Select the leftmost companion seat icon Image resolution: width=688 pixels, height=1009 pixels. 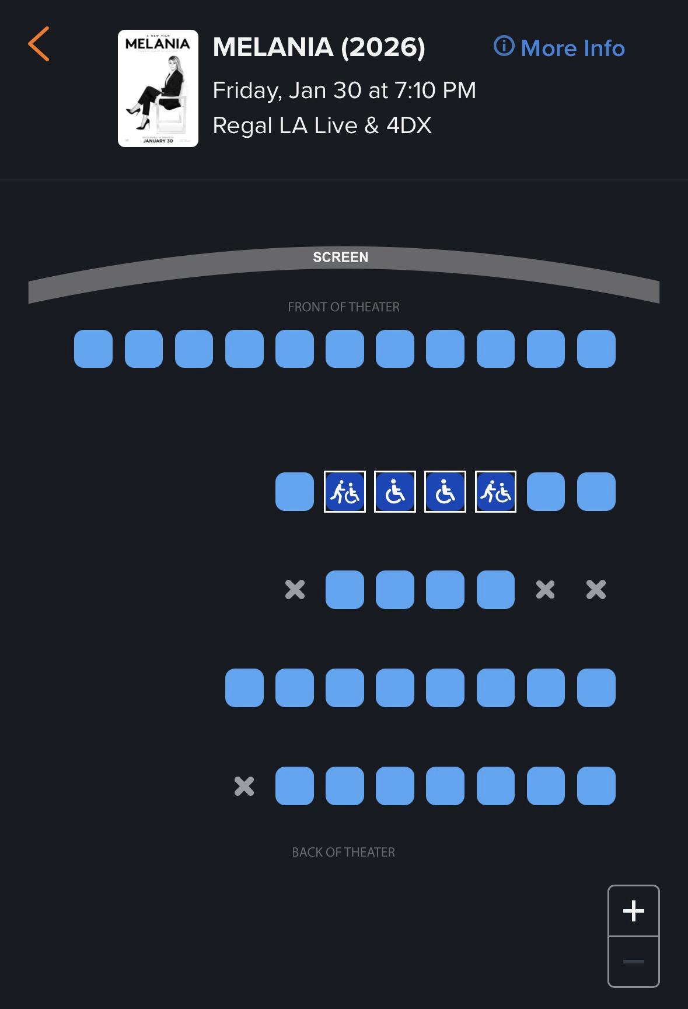point(345,492)
